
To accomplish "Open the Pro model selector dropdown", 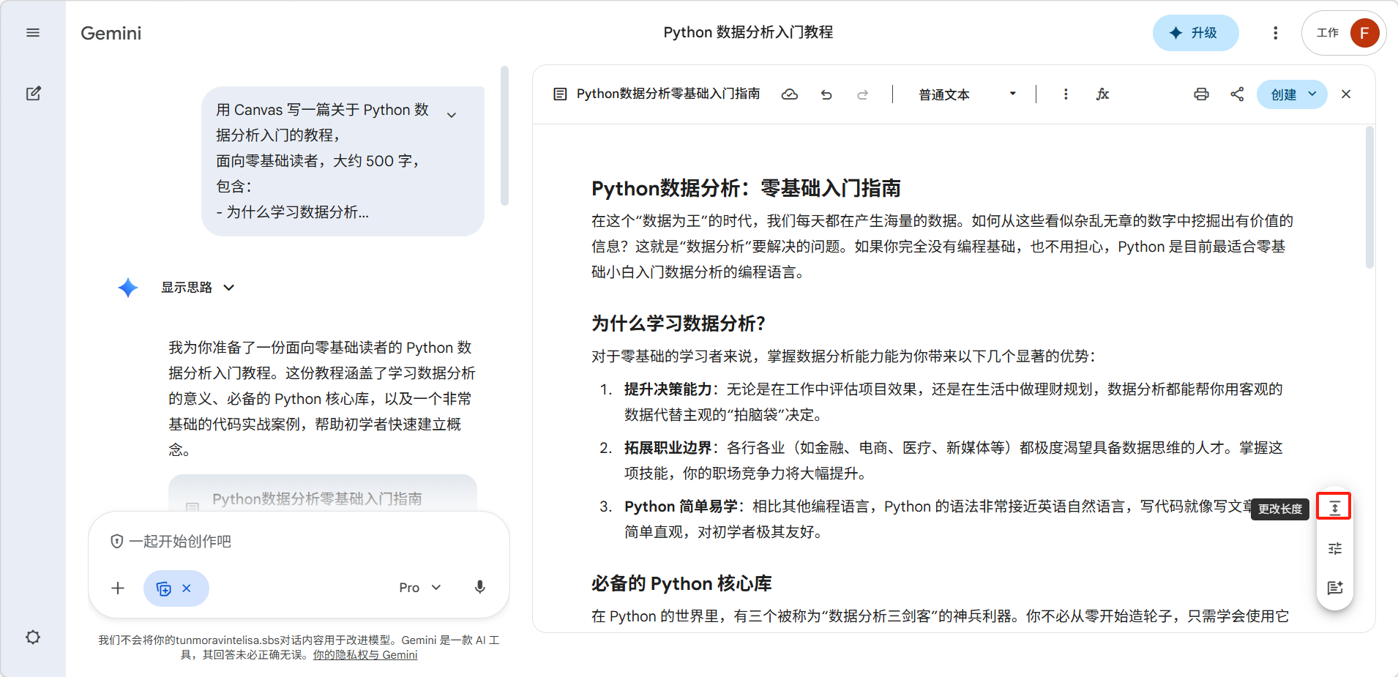I will point(420,588).
